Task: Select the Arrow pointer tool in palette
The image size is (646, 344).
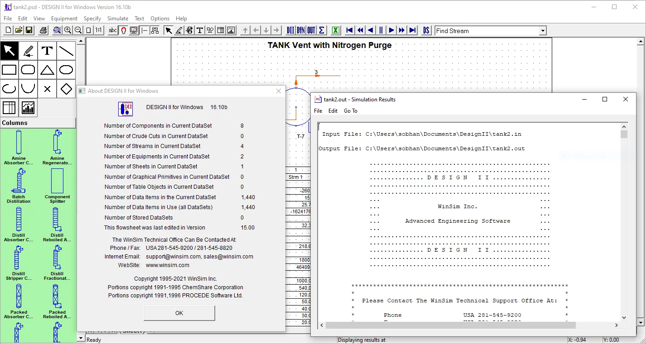Action: coord(9,51)
